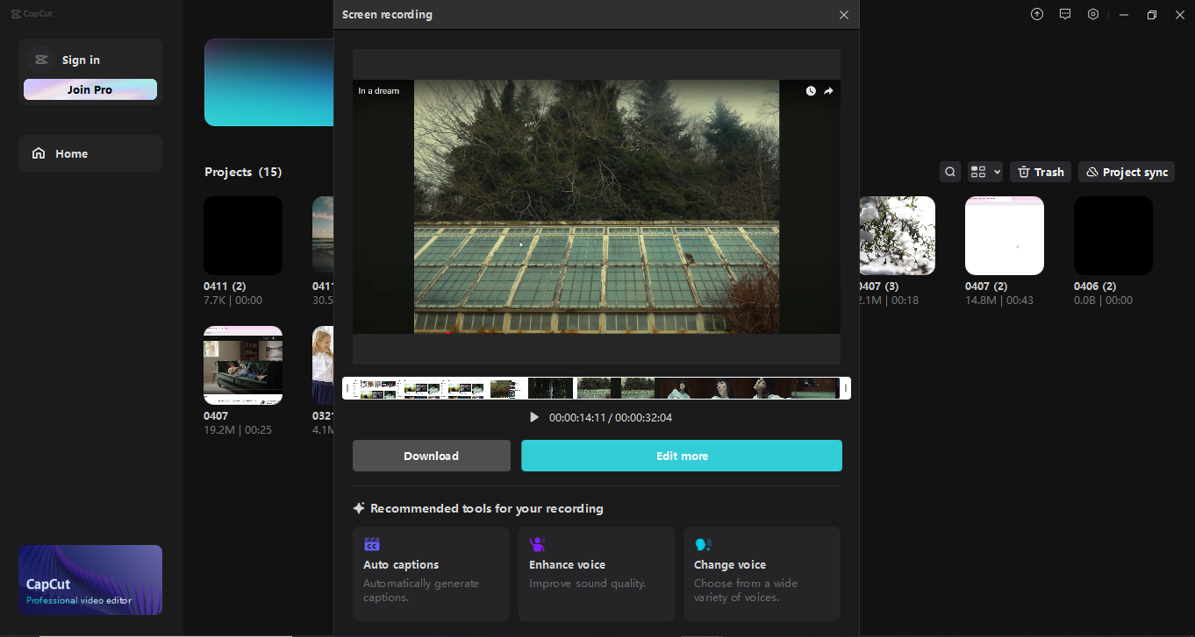
Task: Select the Enhance voice tool
Action: click(x=596, y=573)
